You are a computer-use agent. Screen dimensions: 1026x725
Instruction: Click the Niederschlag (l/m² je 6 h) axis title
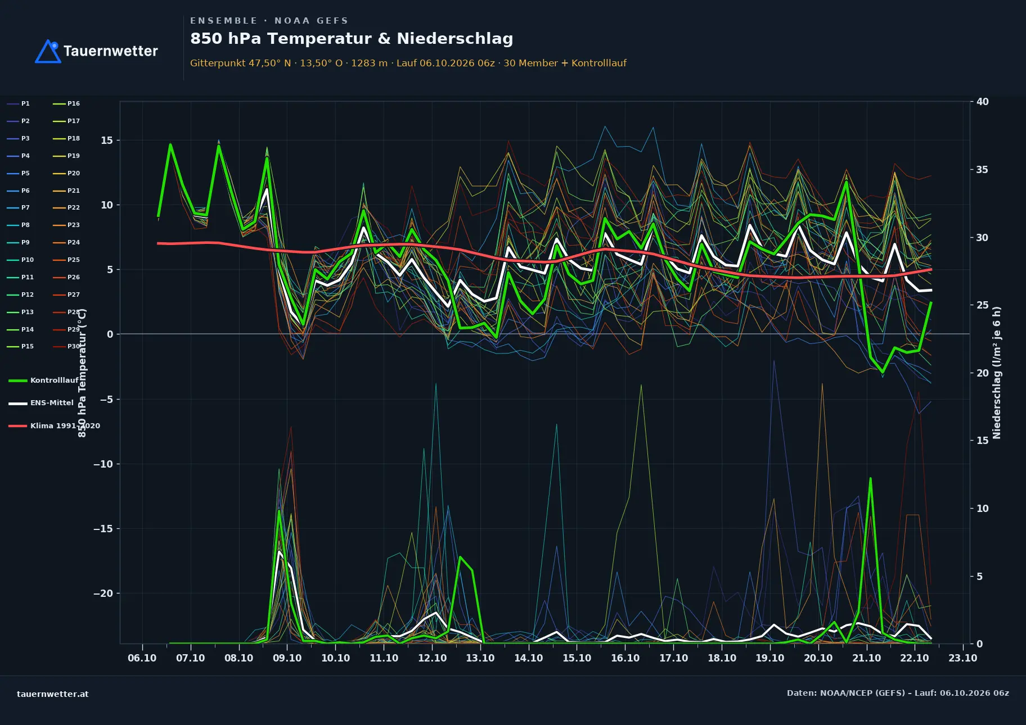997,373
